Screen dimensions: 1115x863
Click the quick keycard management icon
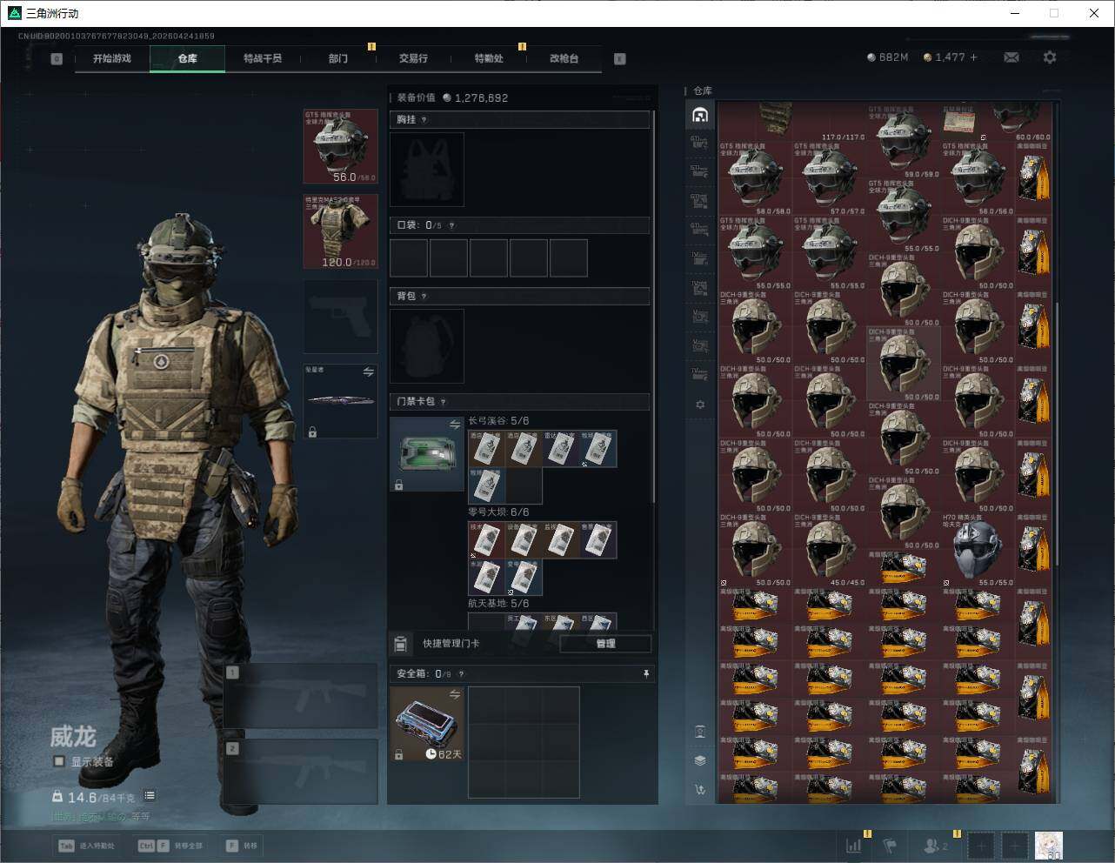click(400, 644)
